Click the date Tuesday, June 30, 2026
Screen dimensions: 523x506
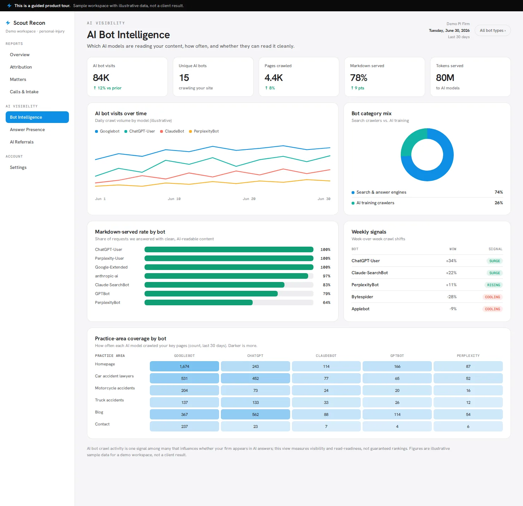(x=449, y=30)
